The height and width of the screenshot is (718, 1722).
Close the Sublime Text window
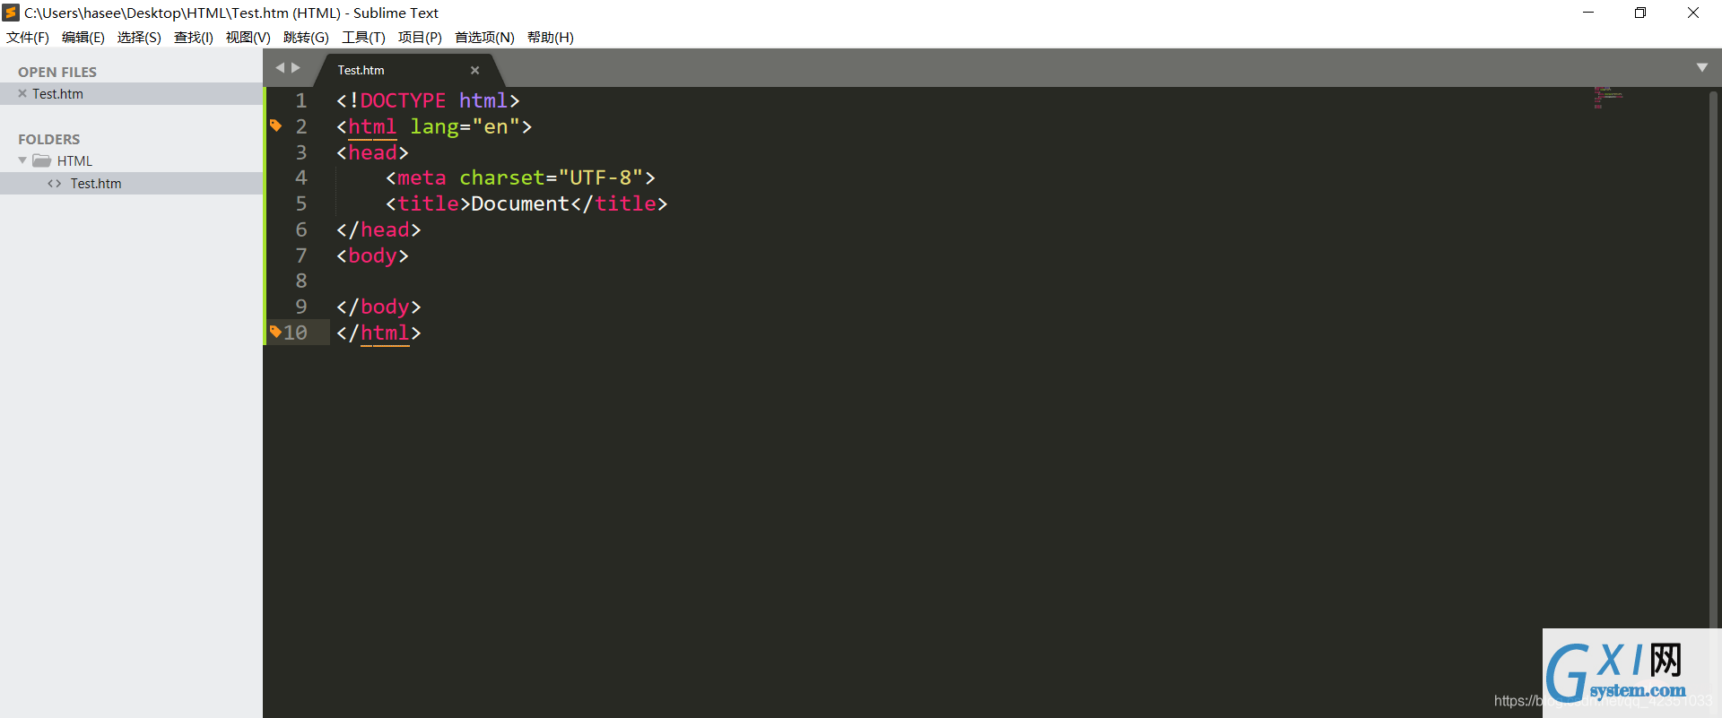tap(1693, 13)
